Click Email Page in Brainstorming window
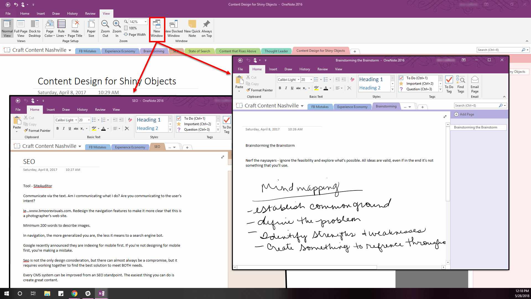The height and width of the screenshot is (299, 531). pyautogui.click(x=475, y=84)
